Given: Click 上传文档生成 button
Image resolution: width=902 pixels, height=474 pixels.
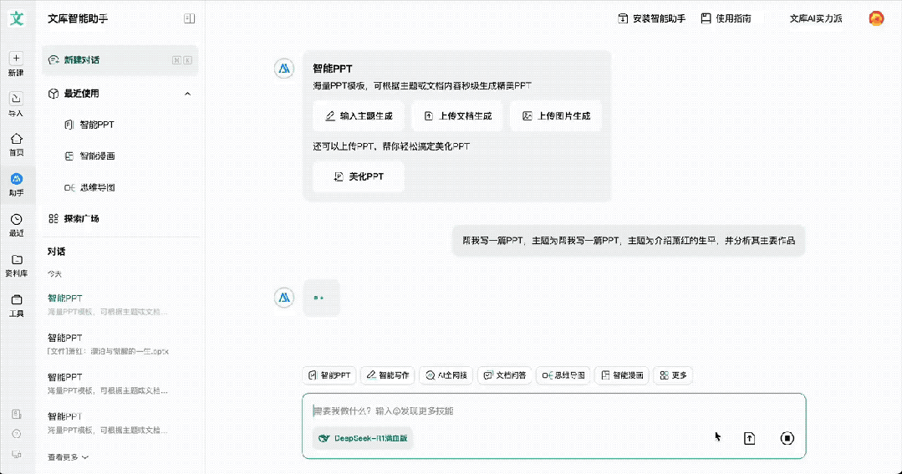Looking at the screenshot, I should click(x=457, y=116).
